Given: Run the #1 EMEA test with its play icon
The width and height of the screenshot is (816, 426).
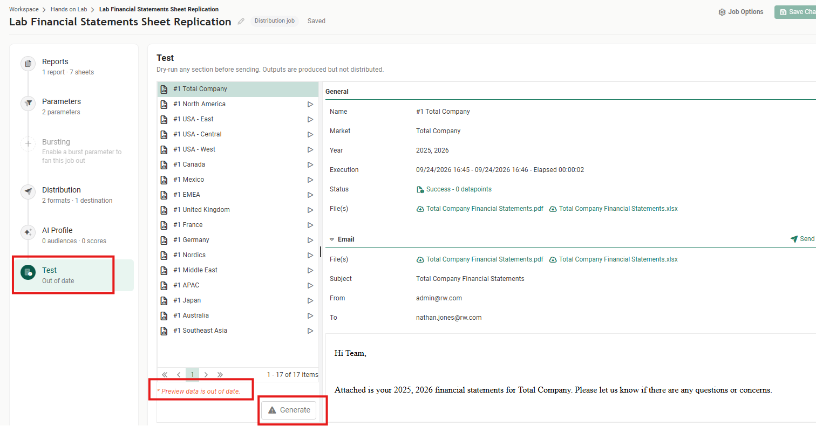Looking at the screenshot, I should (310, 195).
